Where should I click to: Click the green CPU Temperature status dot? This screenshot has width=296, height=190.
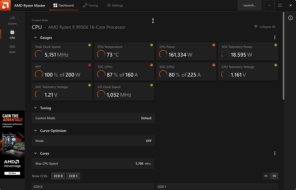click(x=151, y=45)
